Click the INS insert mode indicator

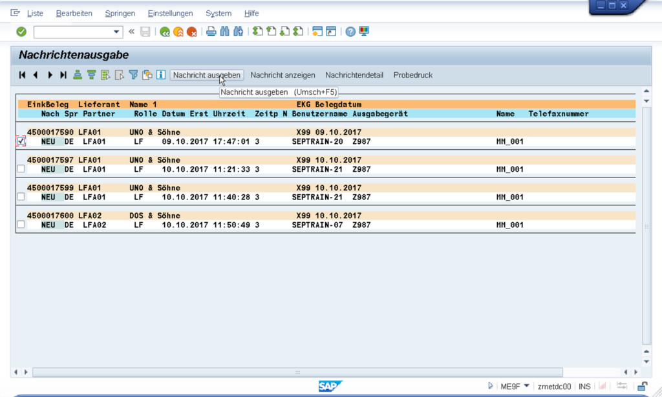click(x=584, y=387)
